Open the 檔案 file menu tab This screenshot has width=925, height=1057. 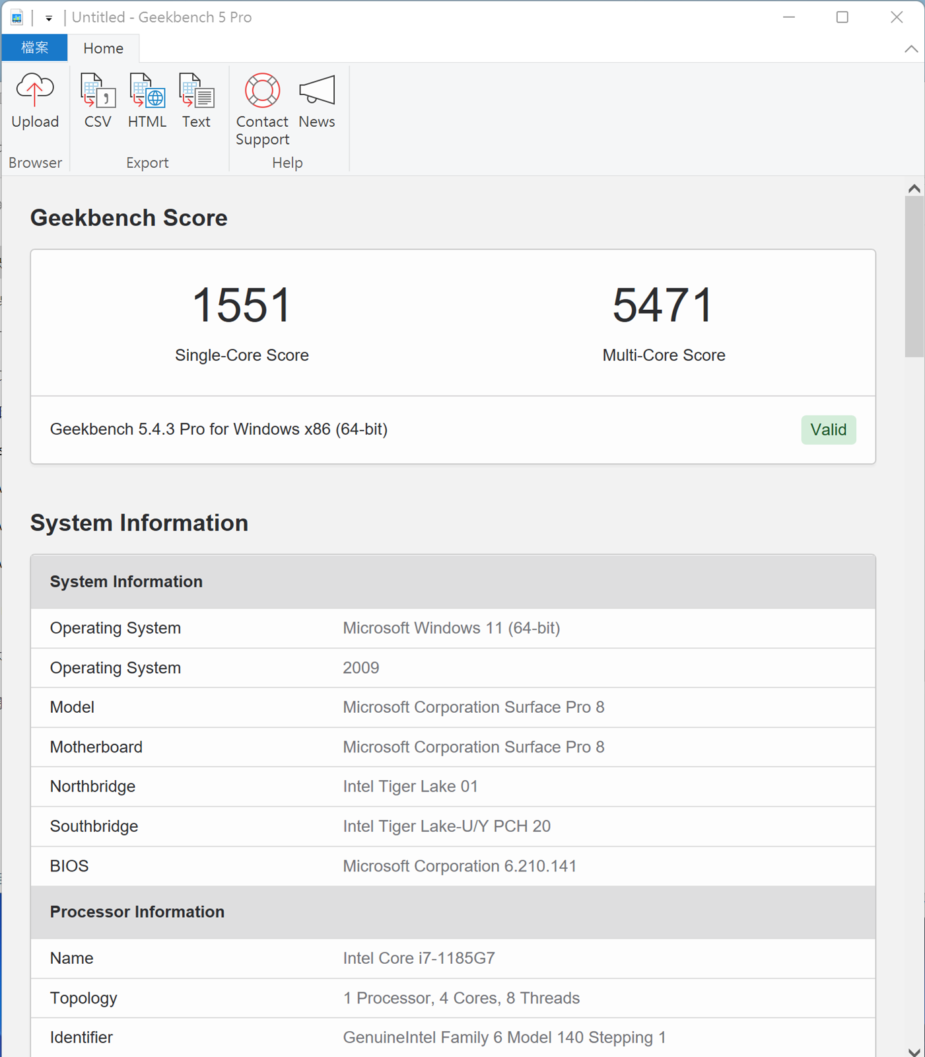pyautogui.click(x=34, y=48)
